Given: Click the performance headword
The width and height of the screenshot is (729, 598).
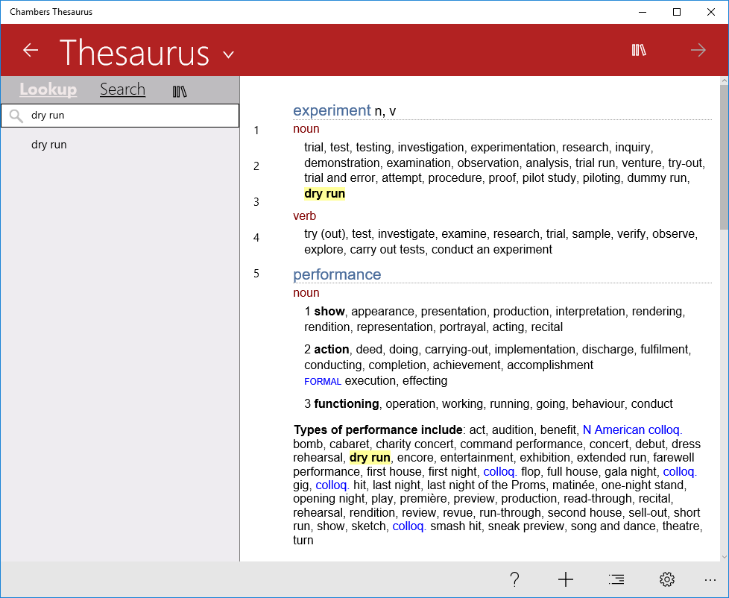Looking at the screenshot, I should coord(337,274).
